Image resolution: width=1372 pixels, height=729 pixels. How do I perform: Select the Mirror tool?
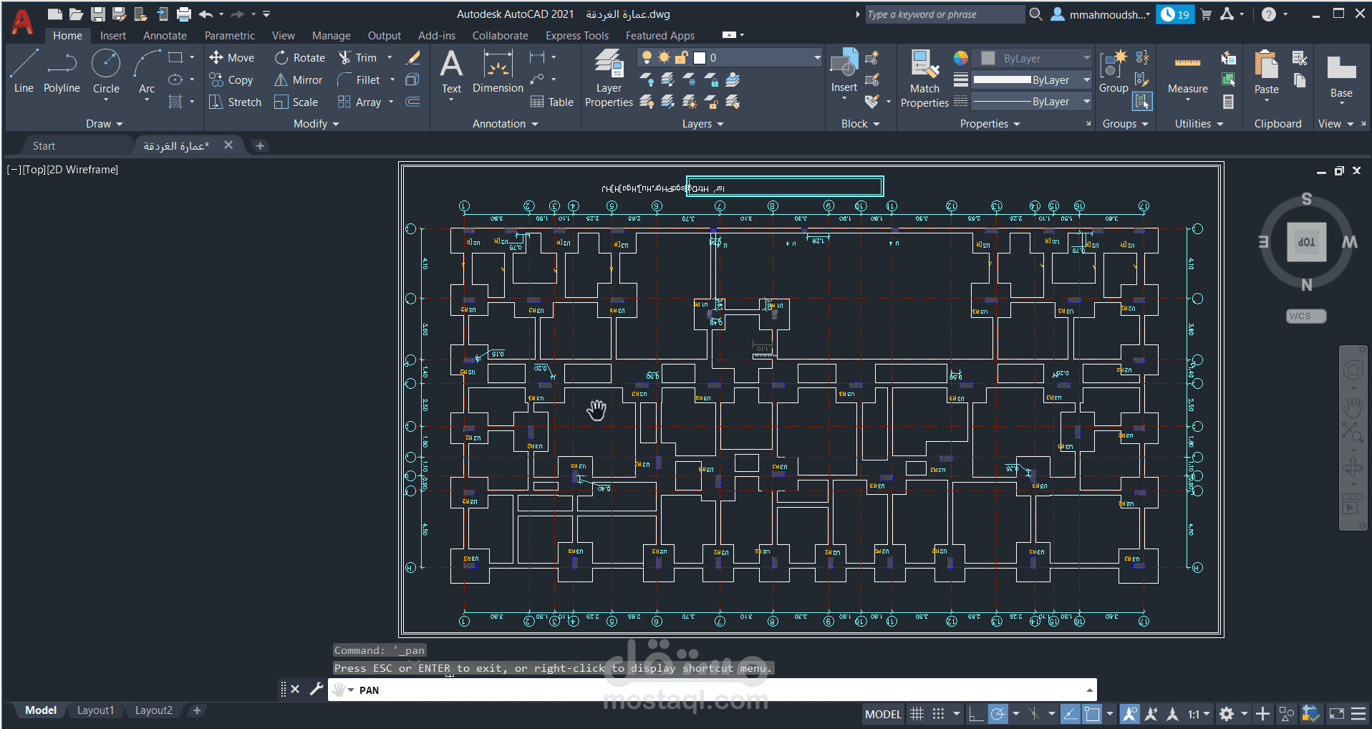pyautogui.click(x=299, y=80)
